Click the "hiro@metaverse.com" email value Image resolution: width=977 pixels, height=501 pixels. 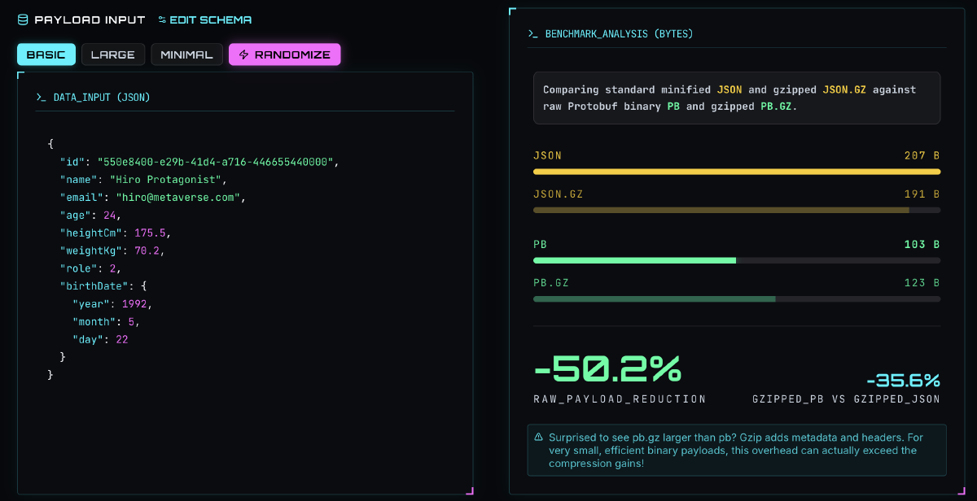177,198
